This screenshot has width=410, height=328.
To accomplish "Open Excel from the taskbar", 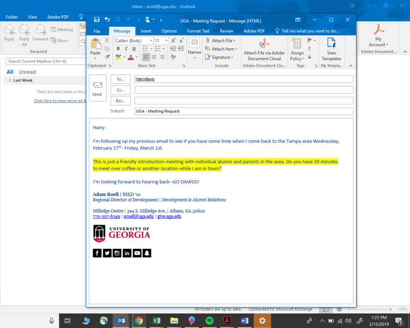I will coord(157,320).
